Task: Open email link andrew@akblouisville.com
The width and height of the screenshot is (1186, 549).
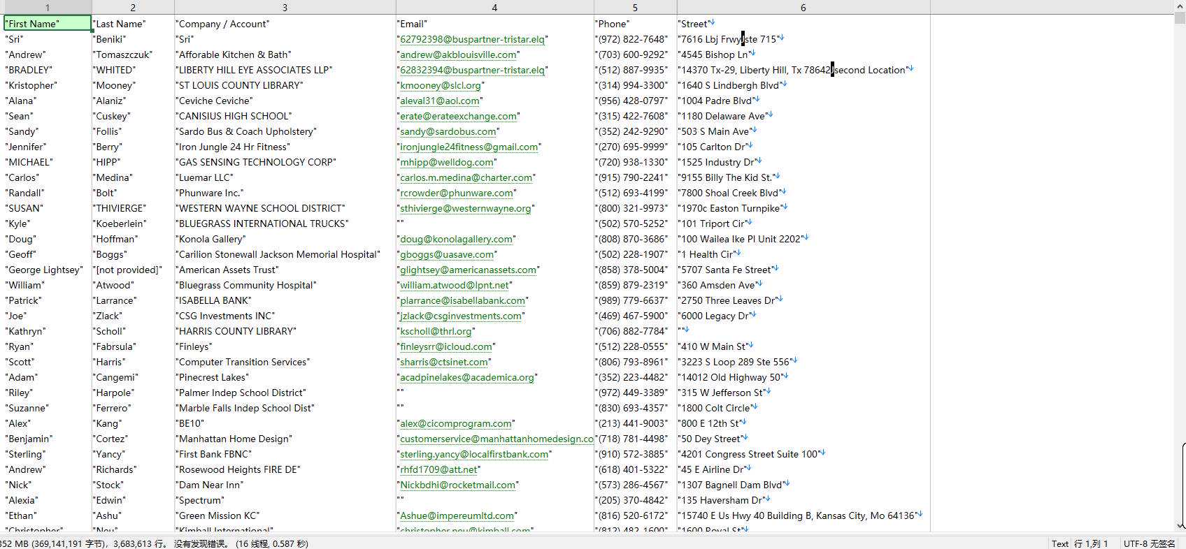Action: click(459, 54)
